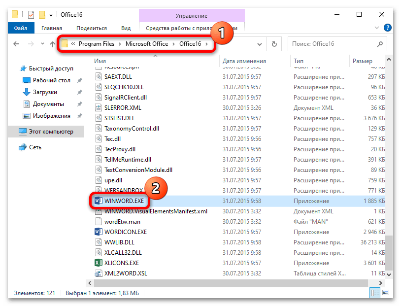401x306 pixels.
Task: Expand the ribbon with the chevron
Action: [377, 28]
